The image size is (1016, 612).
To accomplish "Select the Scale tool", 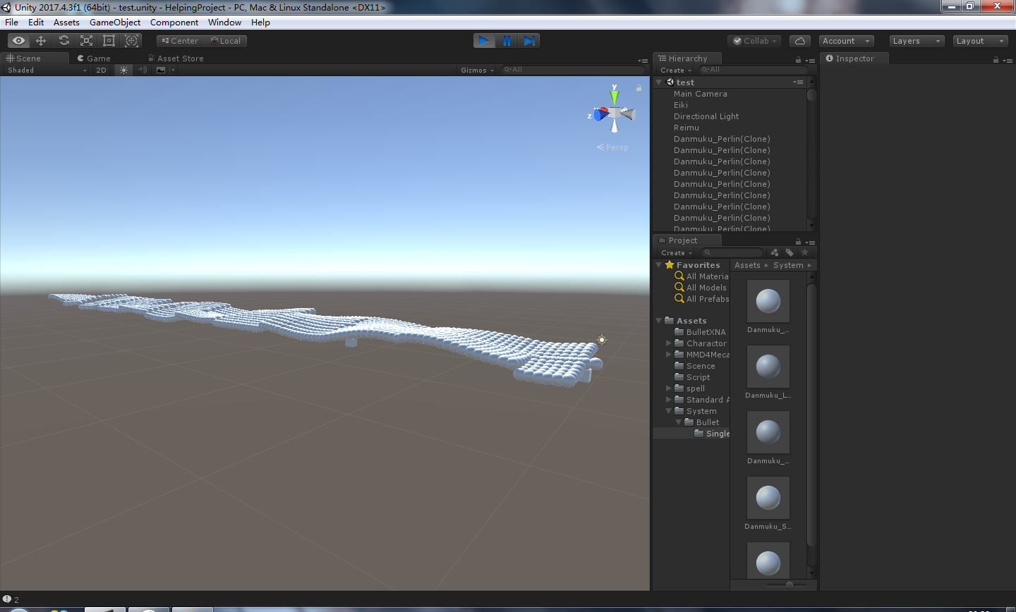I will 86,41.
